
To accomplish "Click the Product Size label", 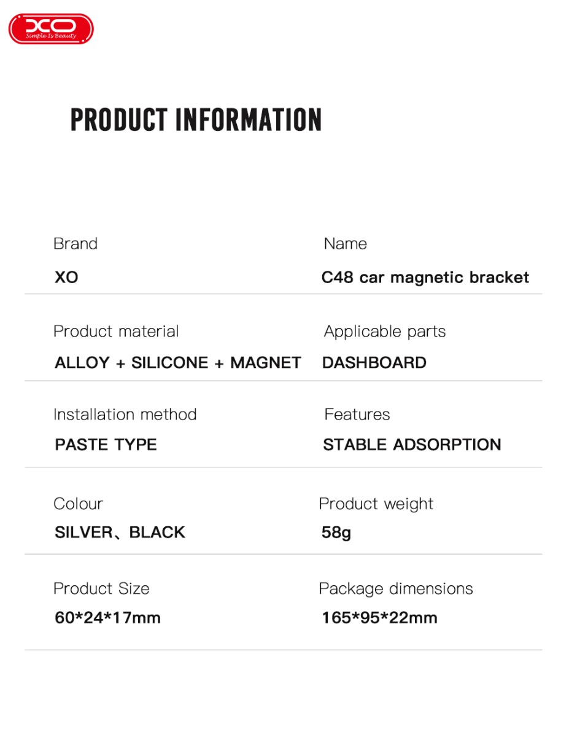I will 101,588.
